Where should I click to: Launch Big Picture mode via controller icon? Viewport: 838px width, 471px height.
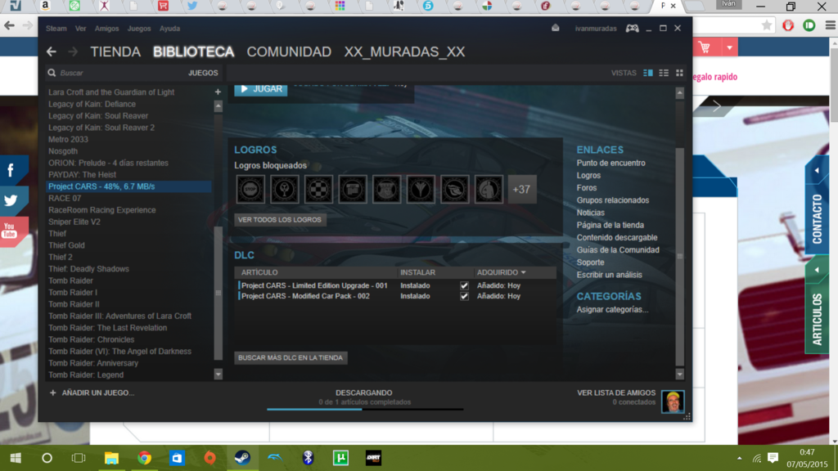(x=633, y=29)
